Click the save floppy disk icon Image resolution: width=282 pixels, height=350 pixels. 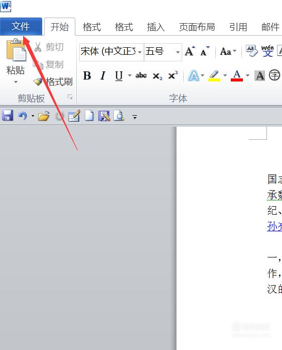tap(8, 115)
